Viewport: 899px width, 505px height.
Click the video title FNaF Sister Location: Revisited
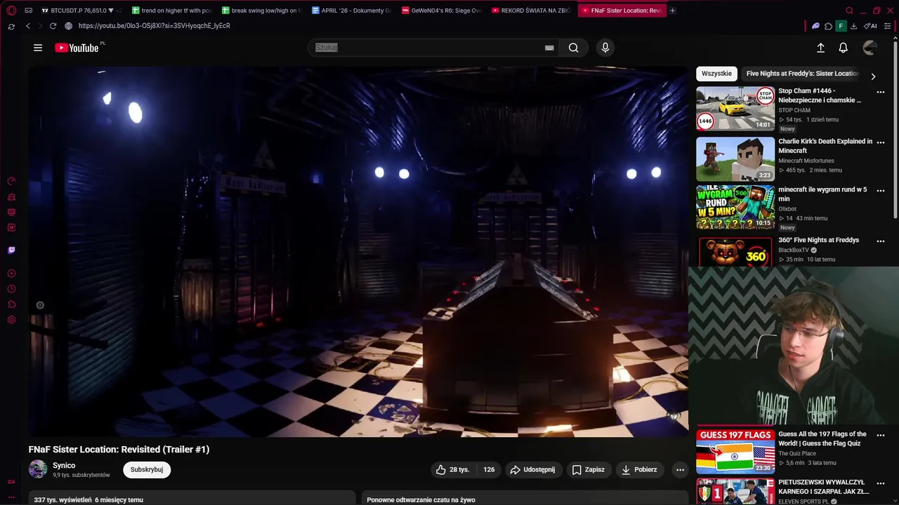click(119, 450)
